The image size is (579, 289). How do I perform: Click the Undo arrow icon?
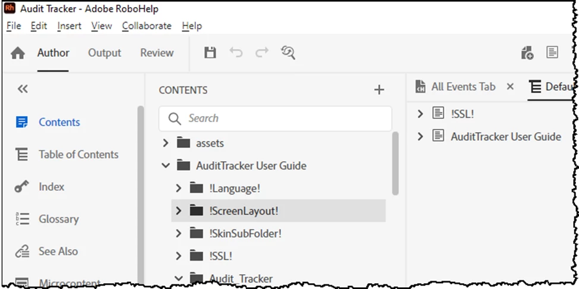[236, 53]
